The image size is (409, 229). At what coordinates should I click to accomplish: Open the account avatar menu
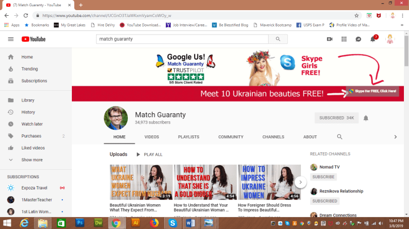point(390,39)
